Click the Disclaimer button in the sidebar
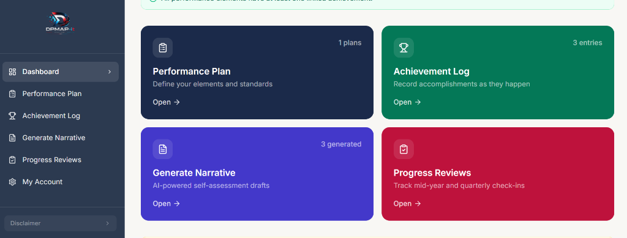627x238 pixels. pos(61,223)
